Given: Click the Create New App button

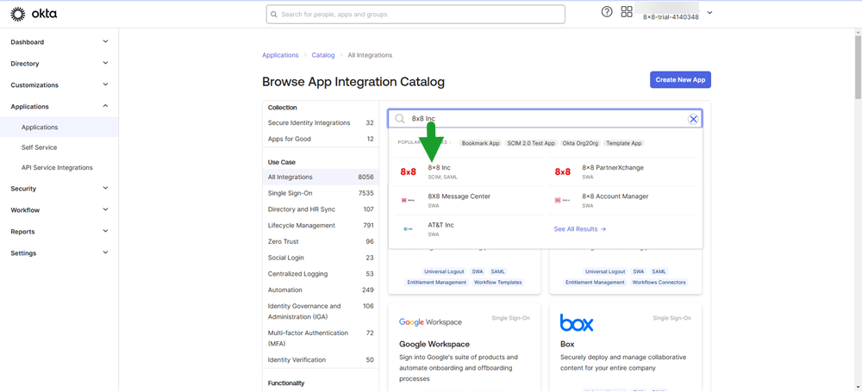Looking at the screenshot, I should (x=680, y=80).
